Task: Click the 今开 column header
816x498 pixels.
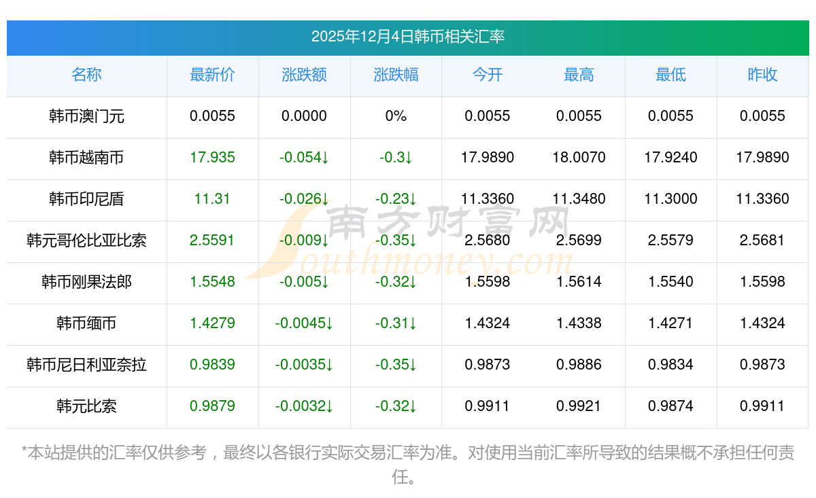Action: pyautogui.click(x=488, y=75)
